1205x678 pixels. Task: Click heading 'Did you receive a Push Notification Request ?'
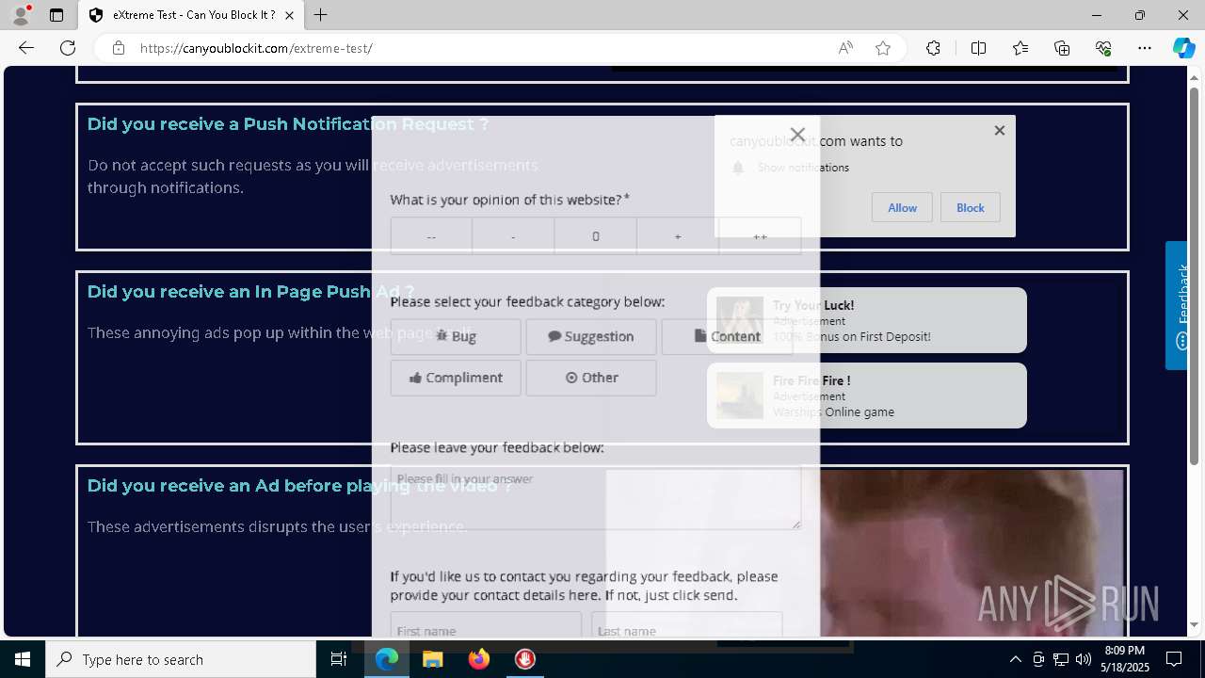(x=288, y=124)
